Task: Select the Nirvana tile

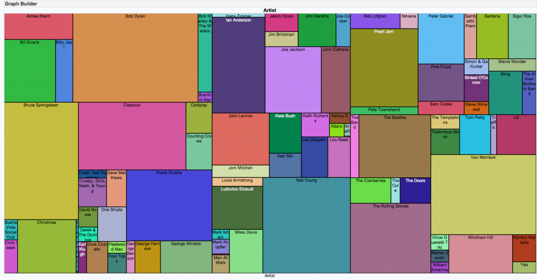Action: coord(409,21)
